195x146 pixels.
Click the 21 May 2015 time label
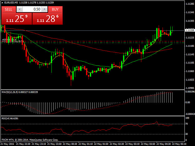[x=7, y=144]
